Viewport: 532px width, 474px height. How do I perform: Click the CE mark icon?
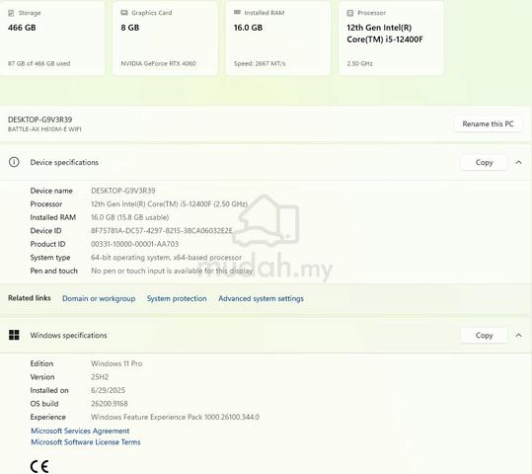[x=39, y=466]
